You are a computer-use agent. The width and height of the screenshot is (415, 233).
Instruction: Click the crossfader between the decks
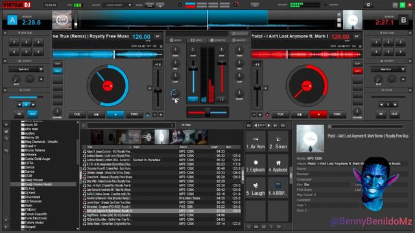207,113
